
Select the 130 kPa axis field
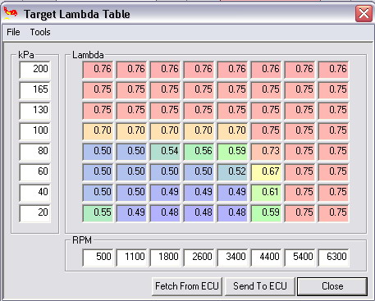[35, 111]
